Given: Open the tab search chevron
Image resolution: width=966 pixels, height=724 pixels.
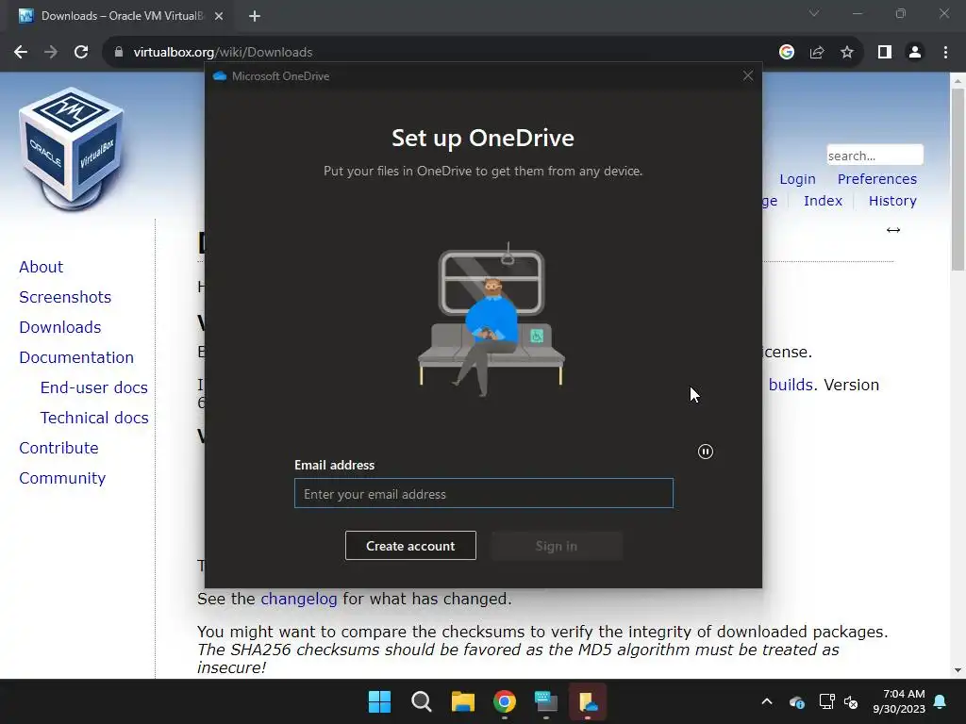Looking at the screenshot, I should (x=814, y=13).
